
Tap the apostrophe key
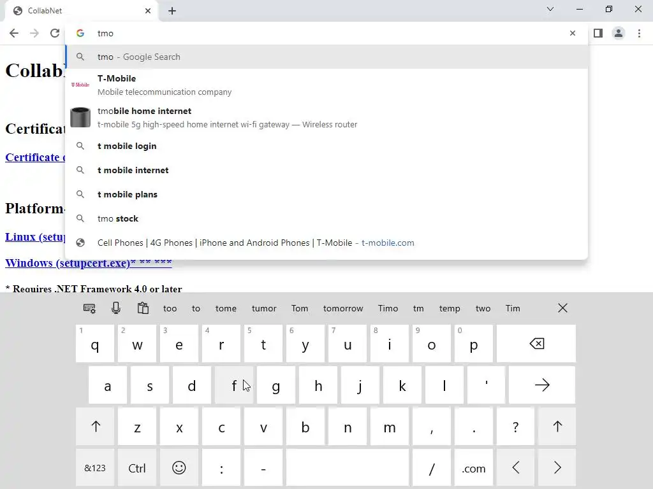(x=486, y=385)
